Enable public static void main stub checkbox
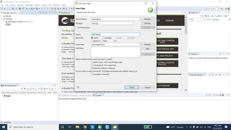 pyautogui.click(x=92, y=62)
